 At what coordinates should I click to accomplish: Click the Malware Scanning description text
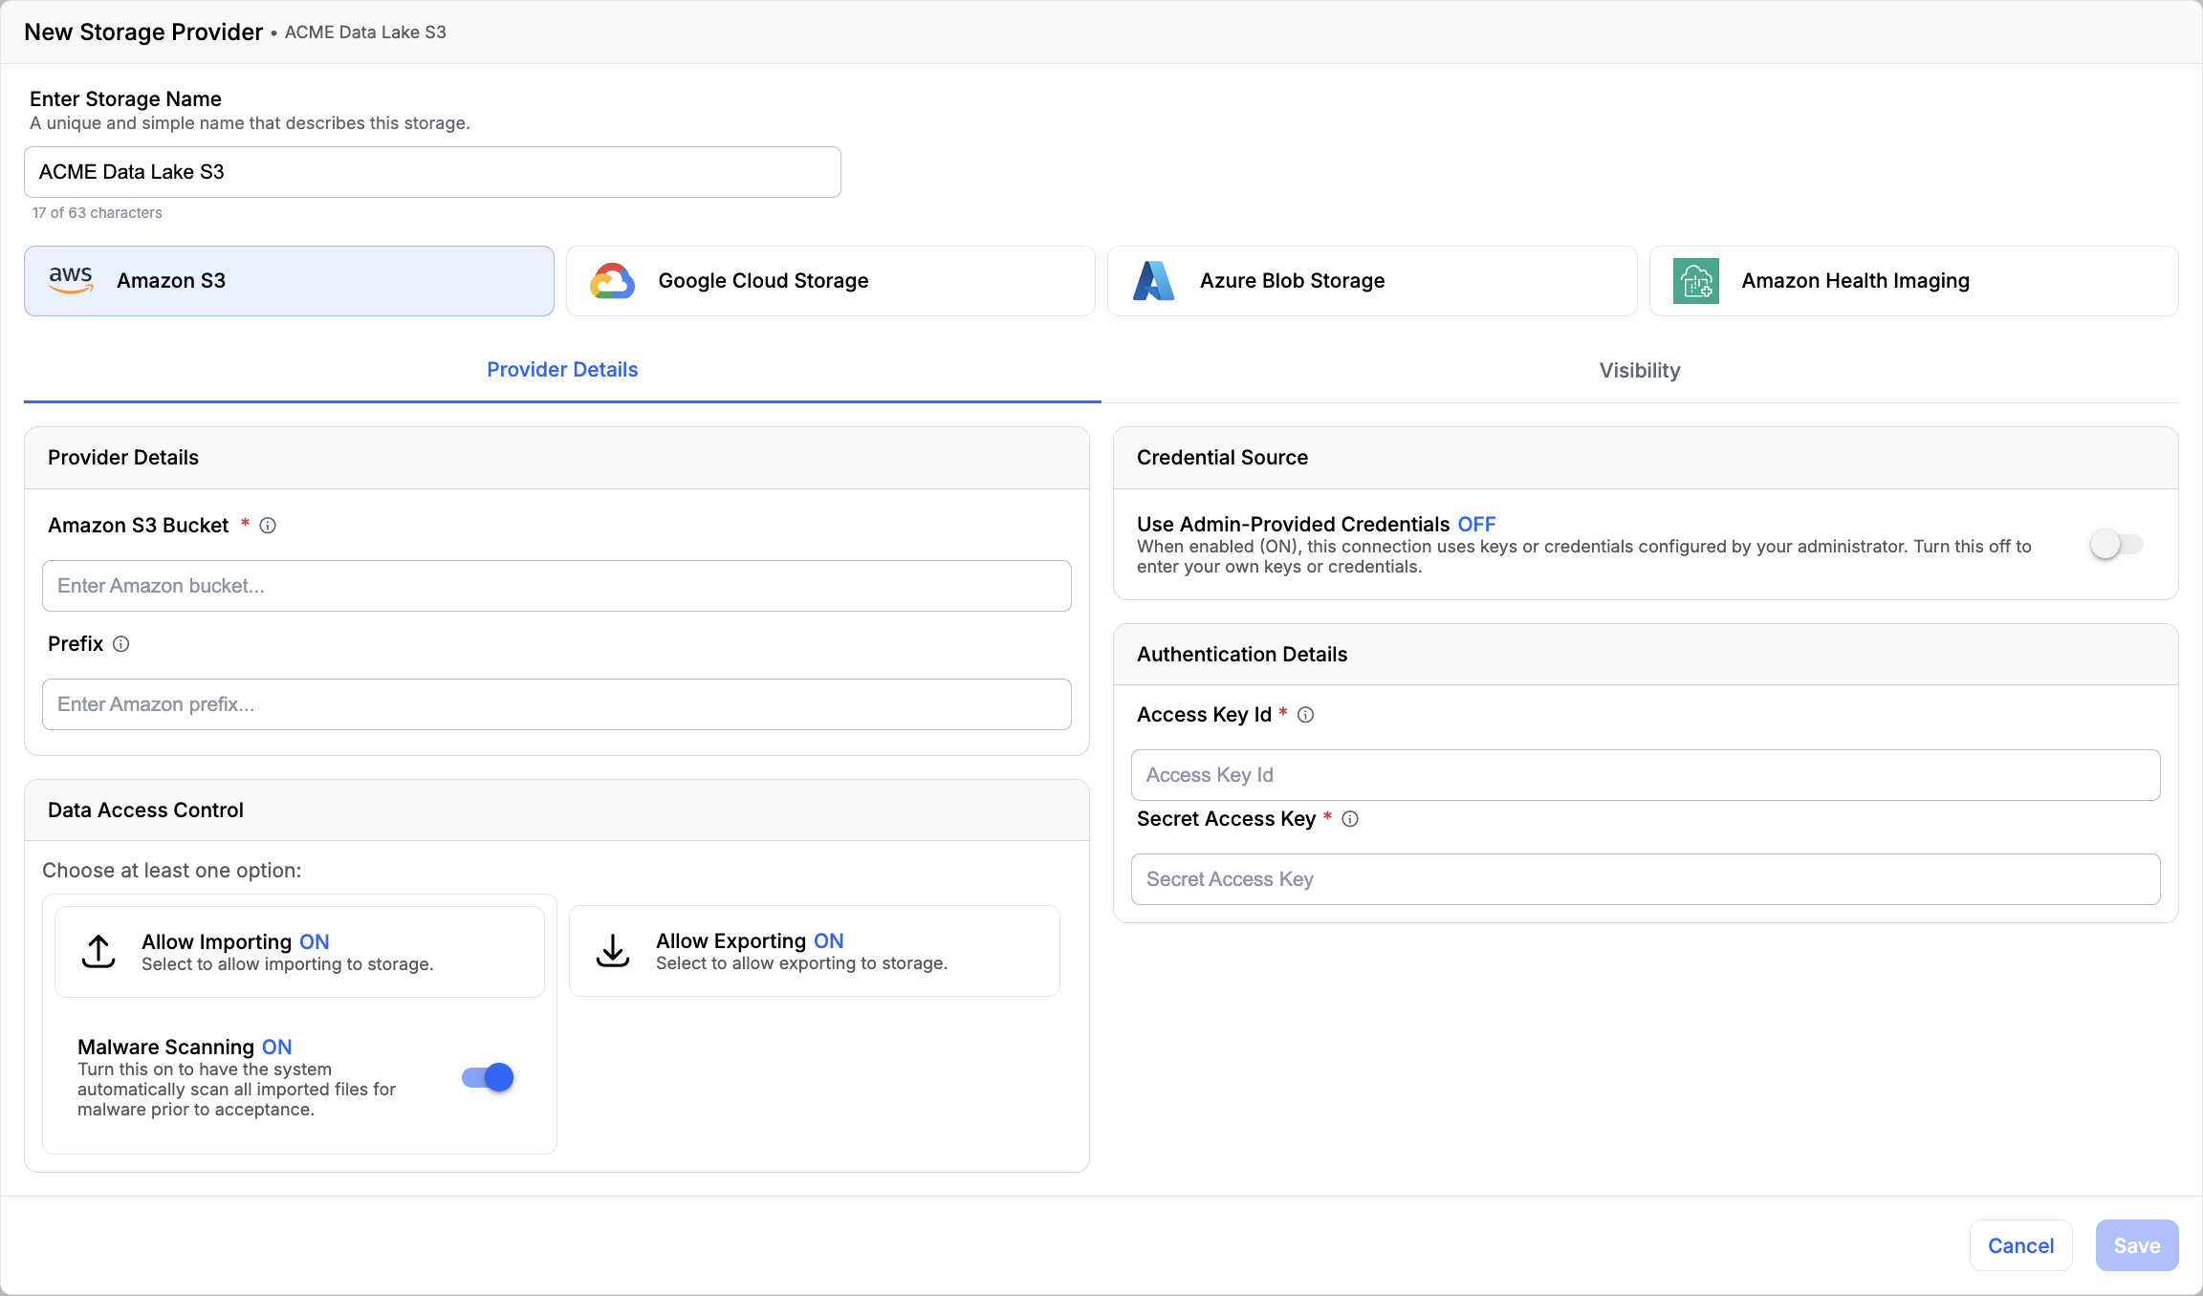[x=236, y=1090]
